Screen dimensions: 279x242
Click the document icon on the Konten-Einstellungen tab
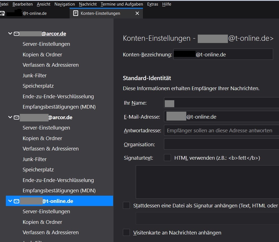(x=75, y=13)
